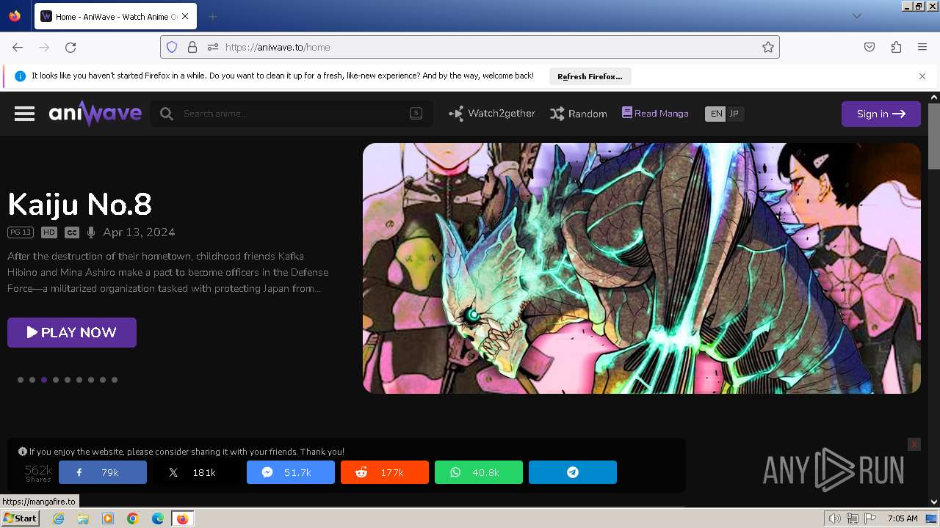Viewport: 940px width, 528px height.
Task: Show site security padlock info
Action: click(192, 47)
